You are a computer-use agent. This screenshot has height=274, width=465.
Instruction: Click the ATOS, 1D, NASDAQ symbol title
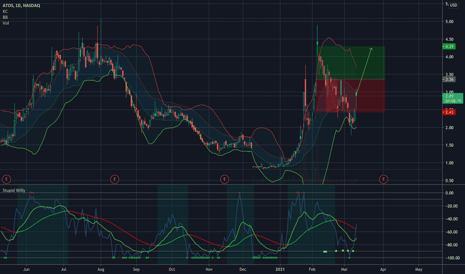[x=21, y=5]
